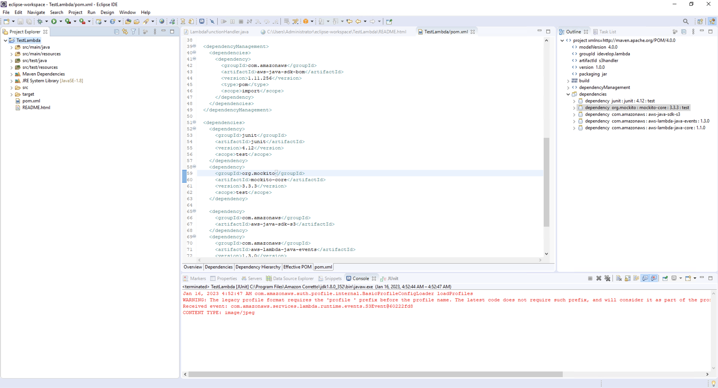Image resolution: width=718 pixels, height=388 pixels.
Task: Open the New Console View dropdown arrow
Action: (695, 278)
